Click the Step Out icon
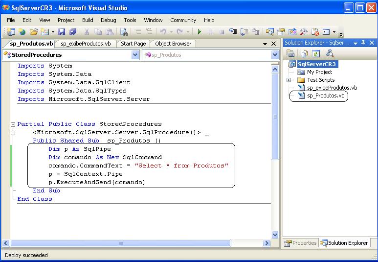Screen dimensions: 378x262 click(256, 32)
